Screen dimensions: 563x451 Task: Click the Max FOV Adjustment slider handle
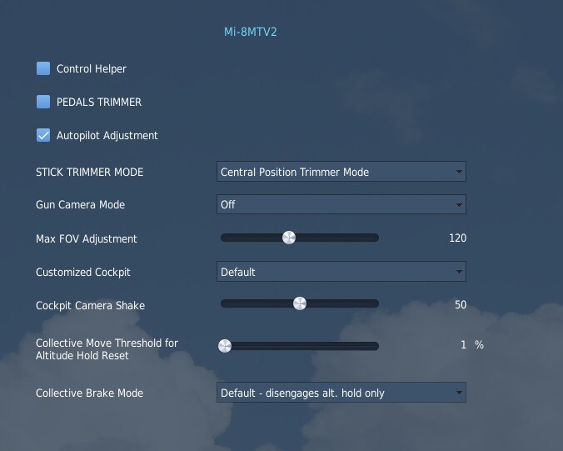click(x=289, y=238)
